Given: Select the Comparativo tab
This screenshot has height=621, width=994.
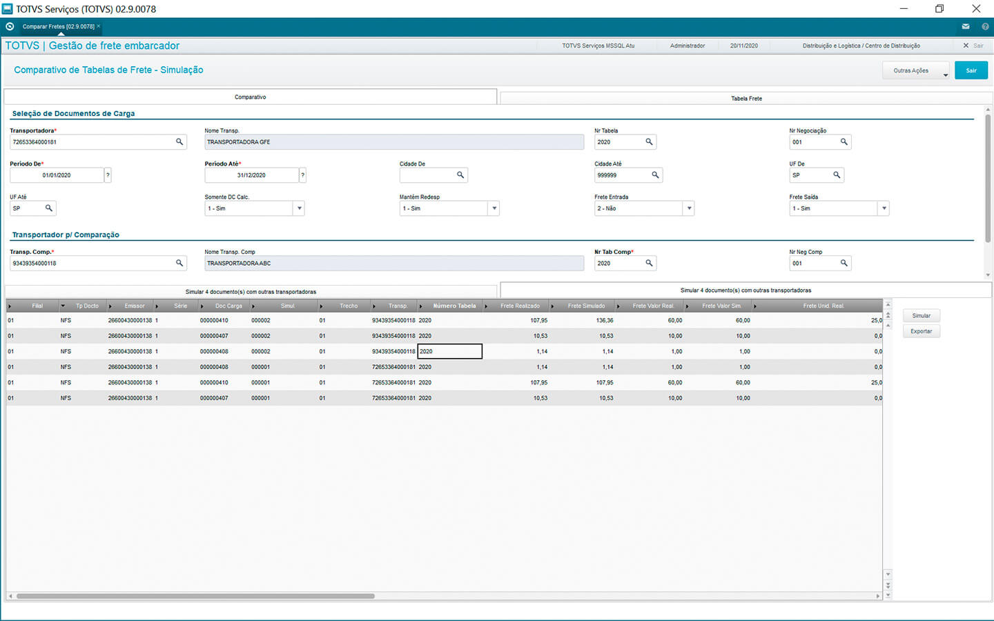Looking at the screenshot, I should coord(250,97).
